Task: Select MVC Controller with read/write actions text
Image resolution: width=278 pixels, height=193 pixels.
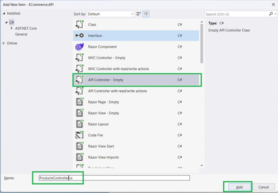Action: tap(119, 69)
